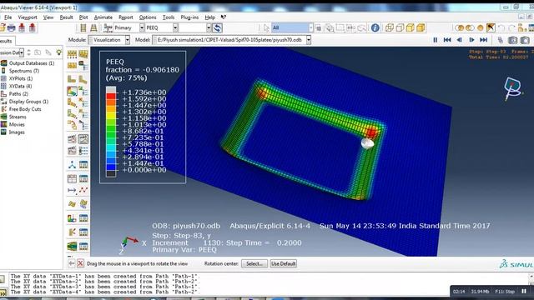The image size is (534, 300).
Task: Click the XY curve plot icon
Action: (83, 190)
